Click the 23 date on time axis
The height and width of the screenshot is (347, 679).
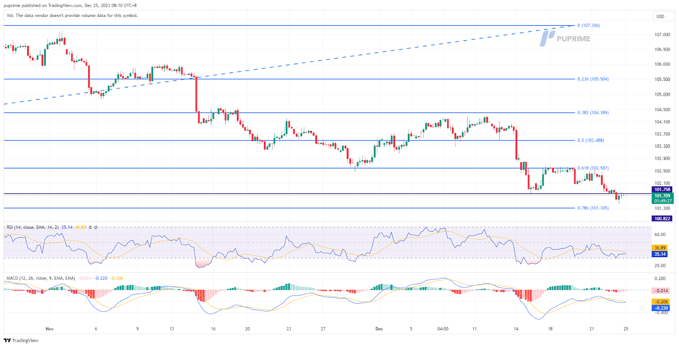289,329
